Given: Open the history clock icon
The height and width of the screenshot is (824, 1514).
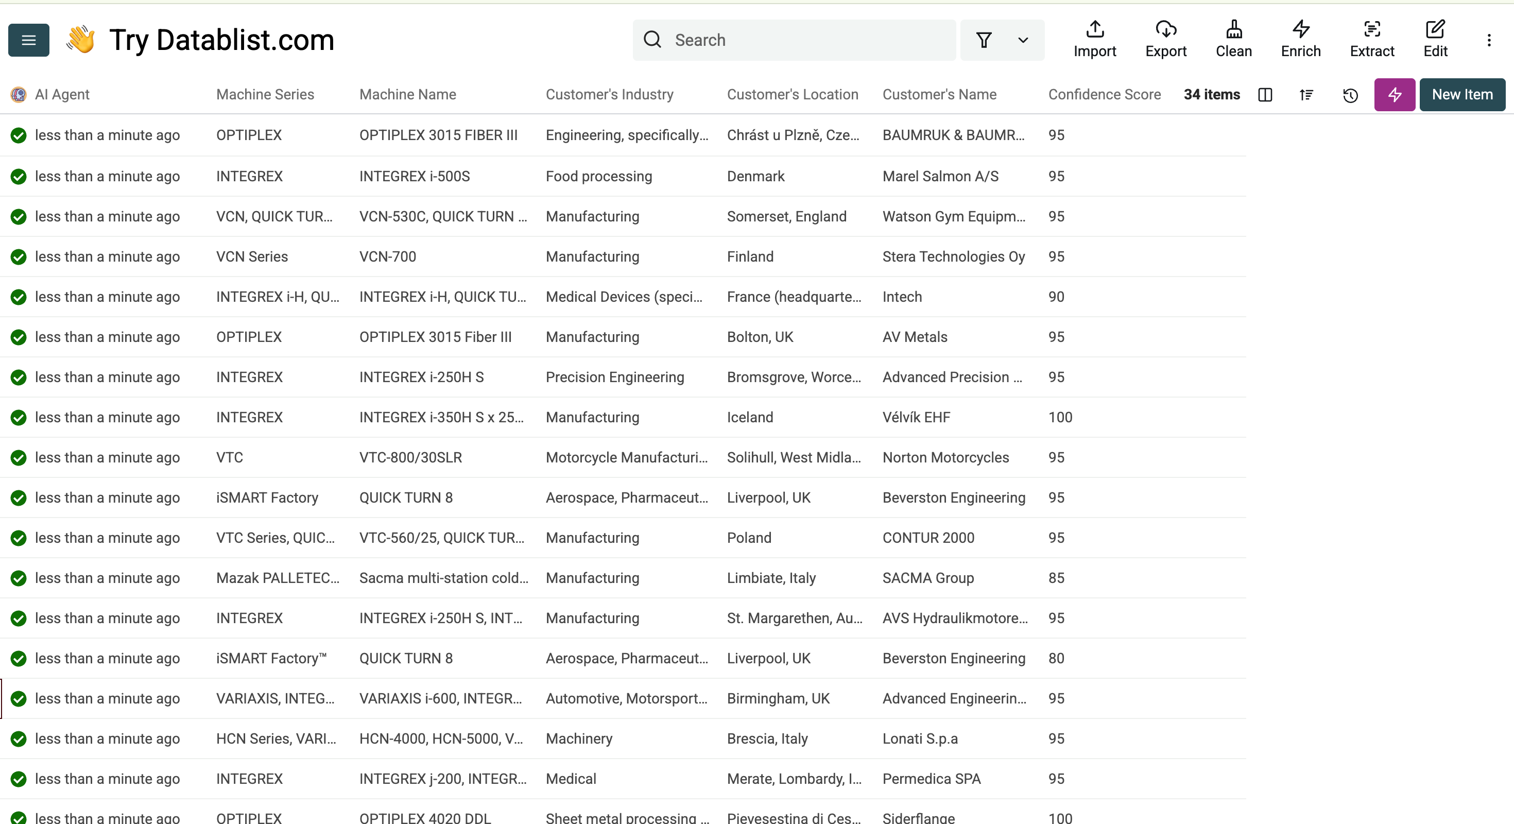Looking at the screenshot, I should tap(1350, 95).
